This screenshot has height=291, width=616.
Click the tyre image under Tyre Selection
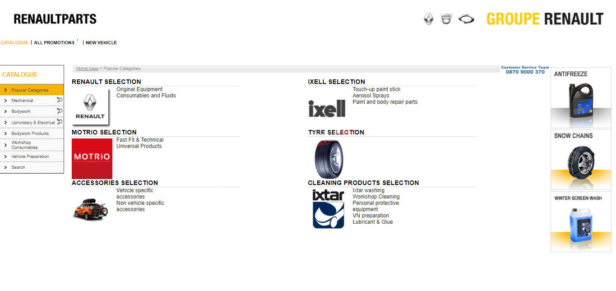tap(328, 159)
